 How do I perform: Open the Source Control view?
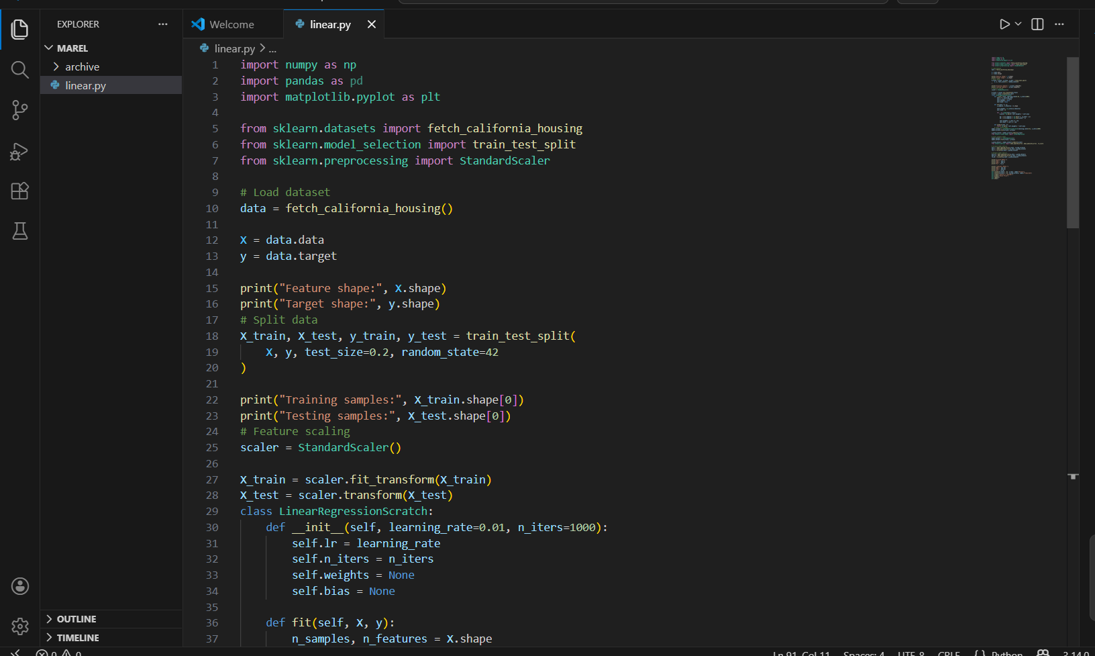(x=20, y=110)
